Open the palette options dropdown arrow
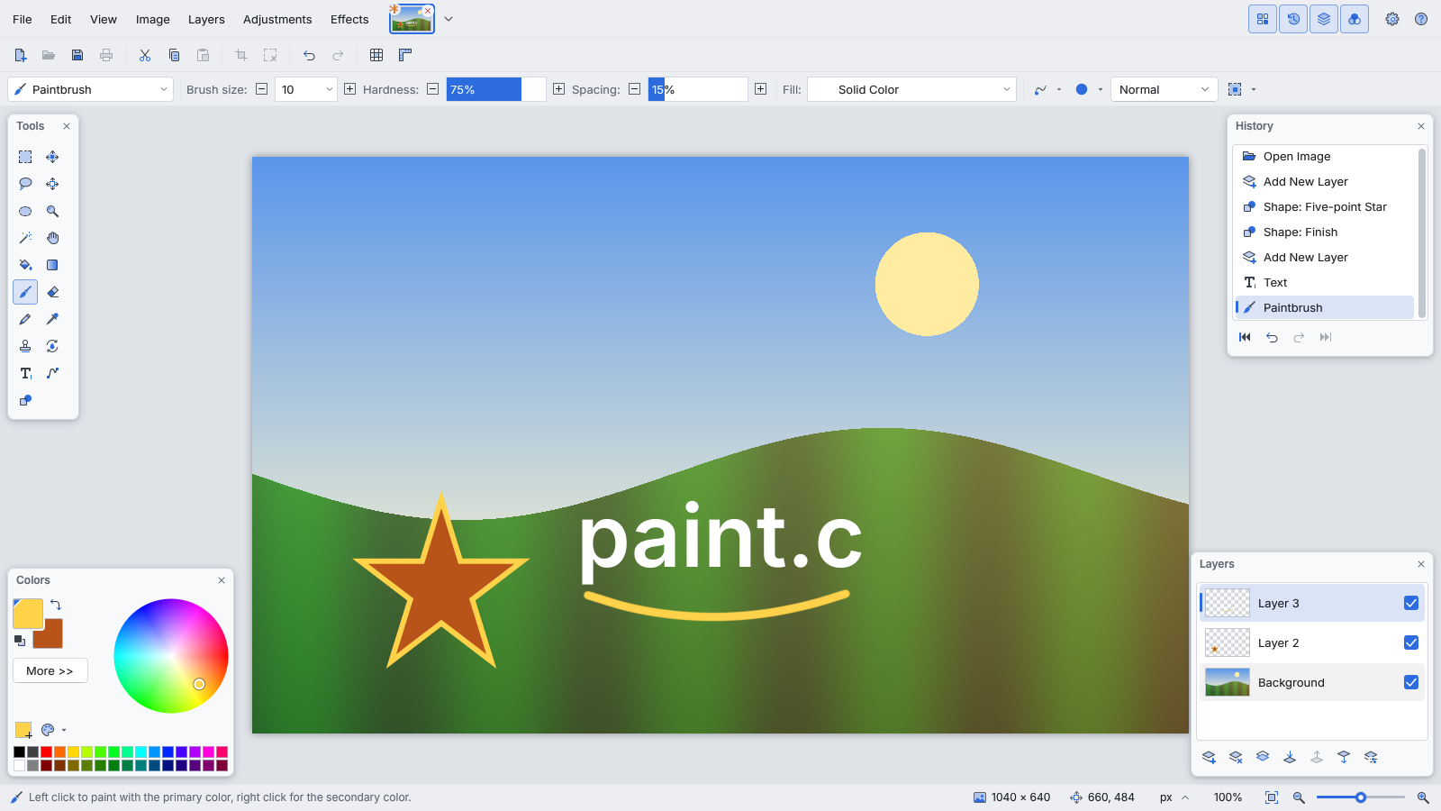The image size is (1441, 811). click(64, 730)
